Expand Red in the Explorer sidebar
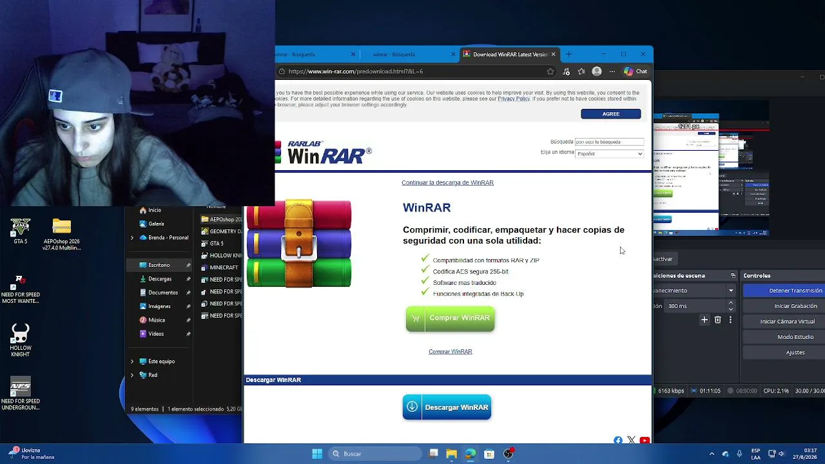This screenshot has height=464, width=825. (132, 375)
